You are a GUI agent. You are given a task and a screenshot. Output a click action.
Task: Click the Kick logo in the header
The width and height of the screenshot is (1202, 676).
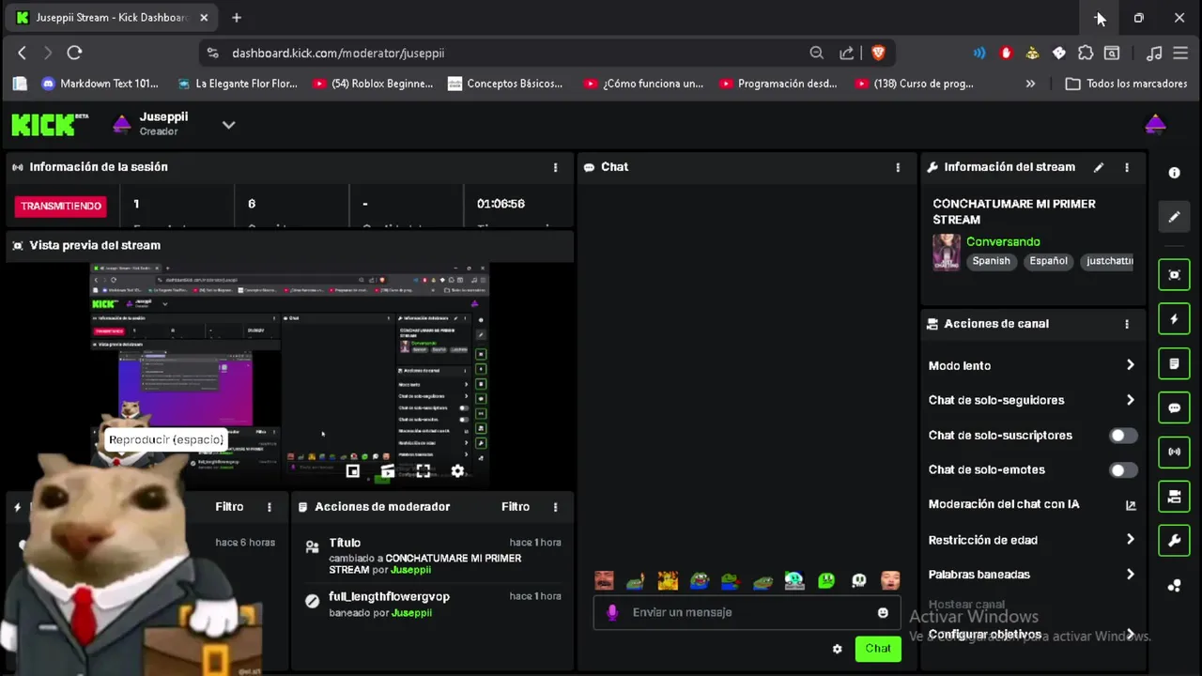(43, 124)
